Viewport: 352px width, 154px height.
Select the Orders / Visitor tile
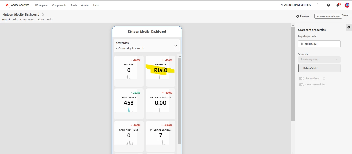[x=161, y=104]
